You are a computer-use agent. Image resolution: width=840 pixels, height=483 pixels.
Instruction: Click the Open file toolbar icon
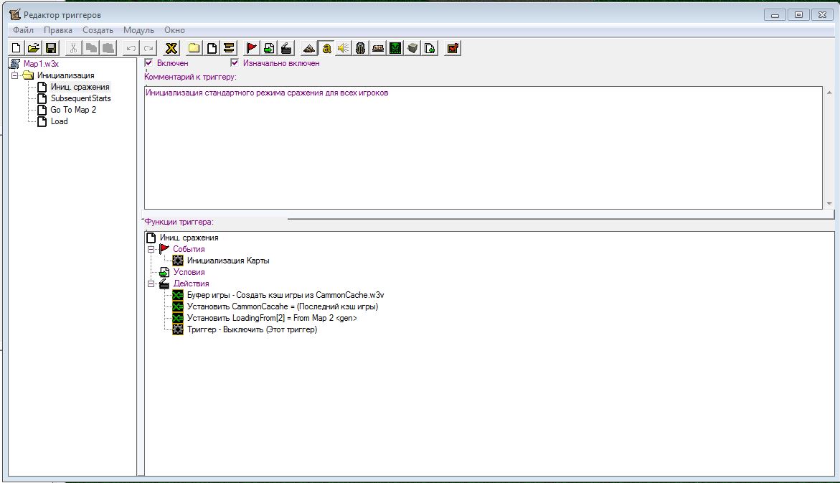tap(33, 48)
